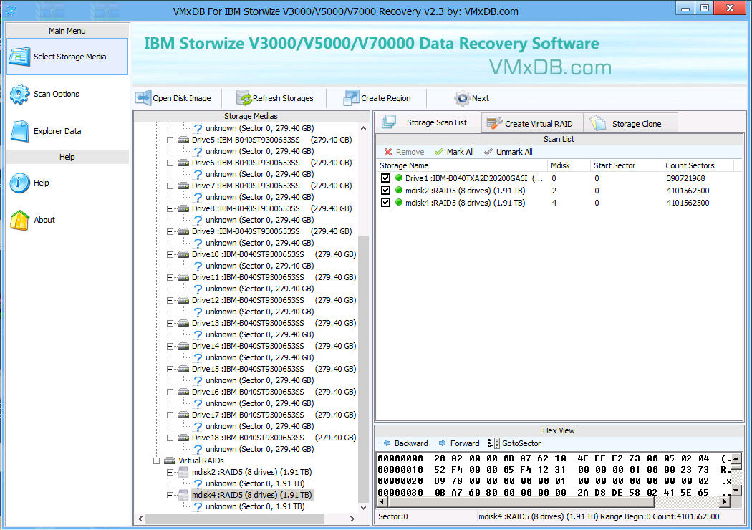Click the GotoSector button label
Image resolution: width=752 pixels, height=530 pixels.
pos(521,443)
